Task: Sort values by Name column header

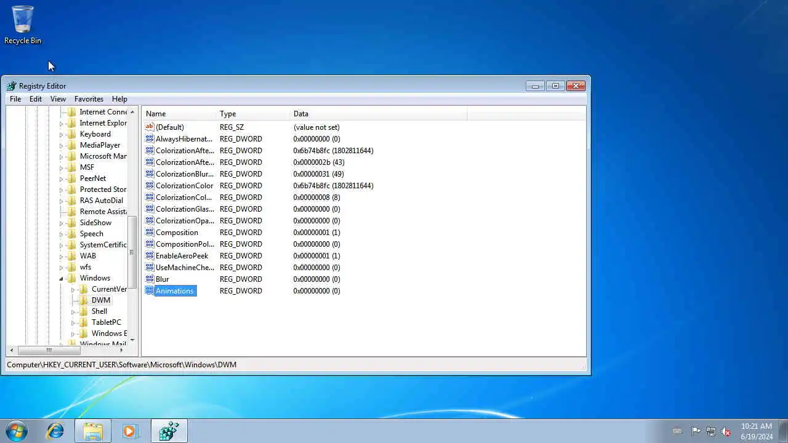Action: pos(179,114)
